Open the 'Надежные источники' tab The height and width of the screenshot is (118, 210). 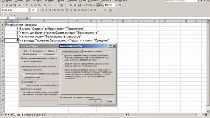click(x=93, y=51)
